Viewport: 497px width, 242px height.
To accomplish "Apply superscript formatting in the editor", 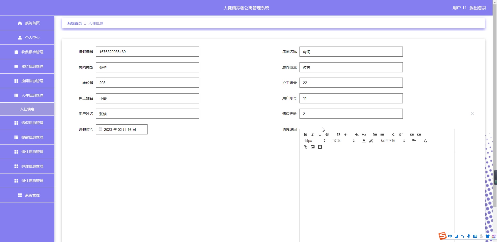I will click(401, 134).
